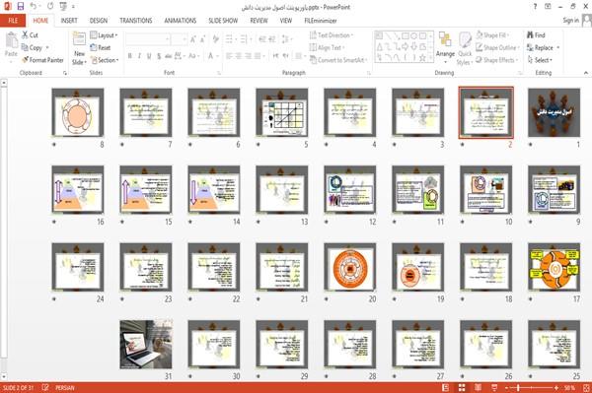This screenshot has height=393, width=592.
Task: Toggle Italic formatting
Action: point(139,56)
